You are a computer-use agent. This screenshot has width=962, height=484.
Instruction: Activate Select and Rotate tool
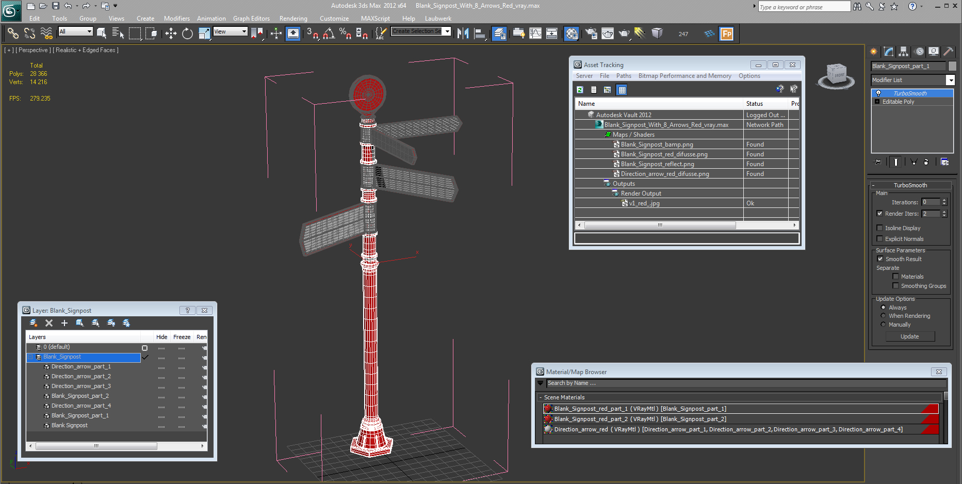click(187, 34)
